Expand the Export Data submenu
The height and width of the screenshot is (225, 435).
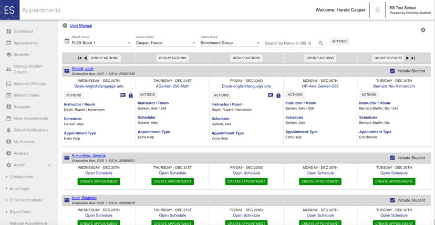[18, 212]
